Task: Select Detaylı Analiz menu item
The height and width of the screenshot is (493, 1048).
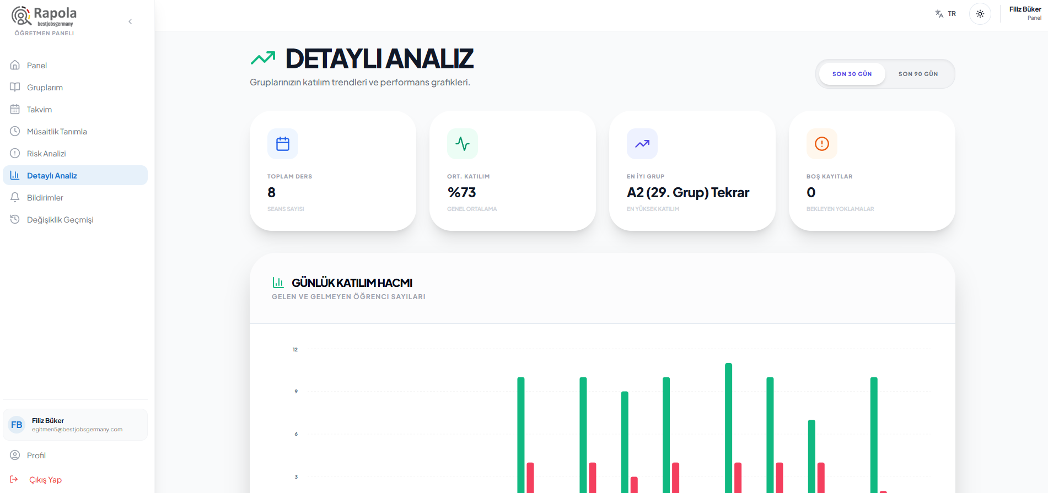Action: point(75,175)
